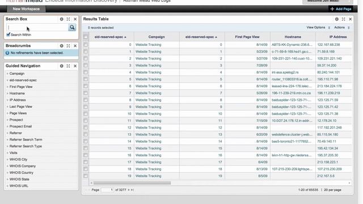Screen dimensions: 363x204
Task: Open Search Box settings gear
Action: coord(62,19)
